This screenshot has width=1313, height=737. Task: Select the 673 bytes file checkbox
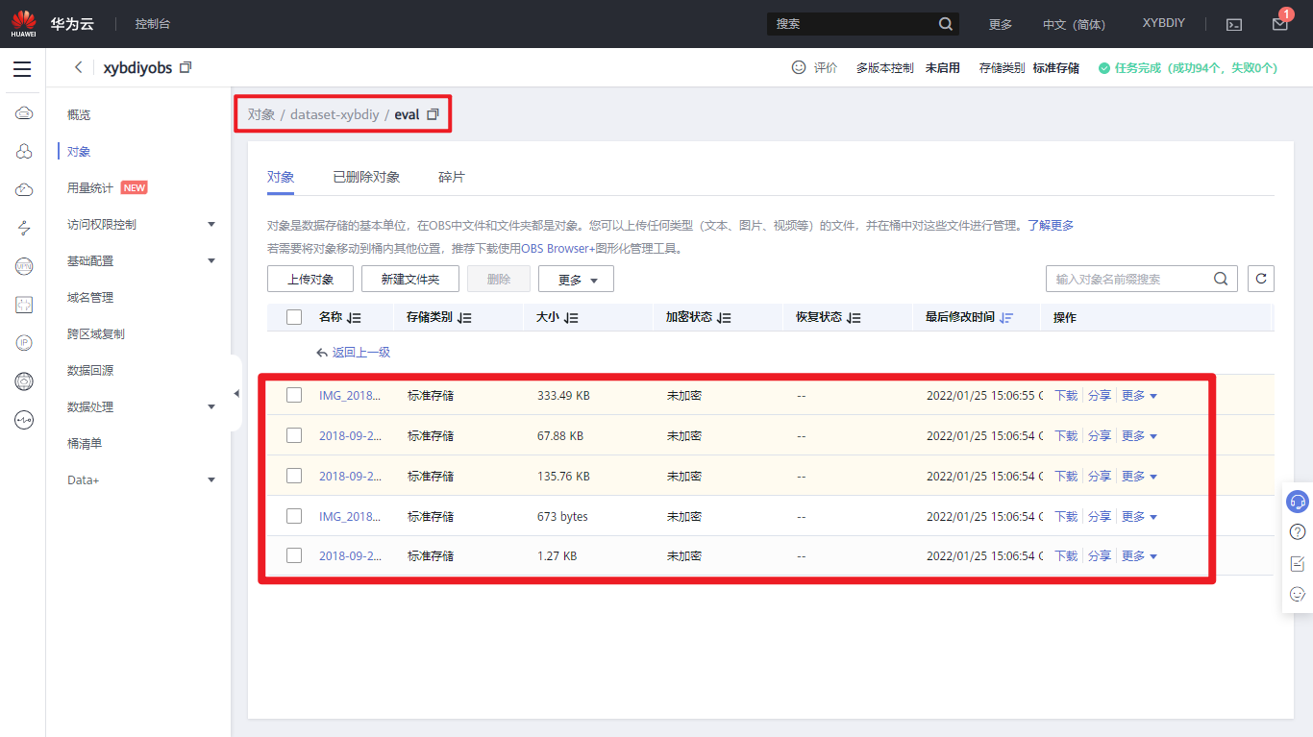coord(294,516)
